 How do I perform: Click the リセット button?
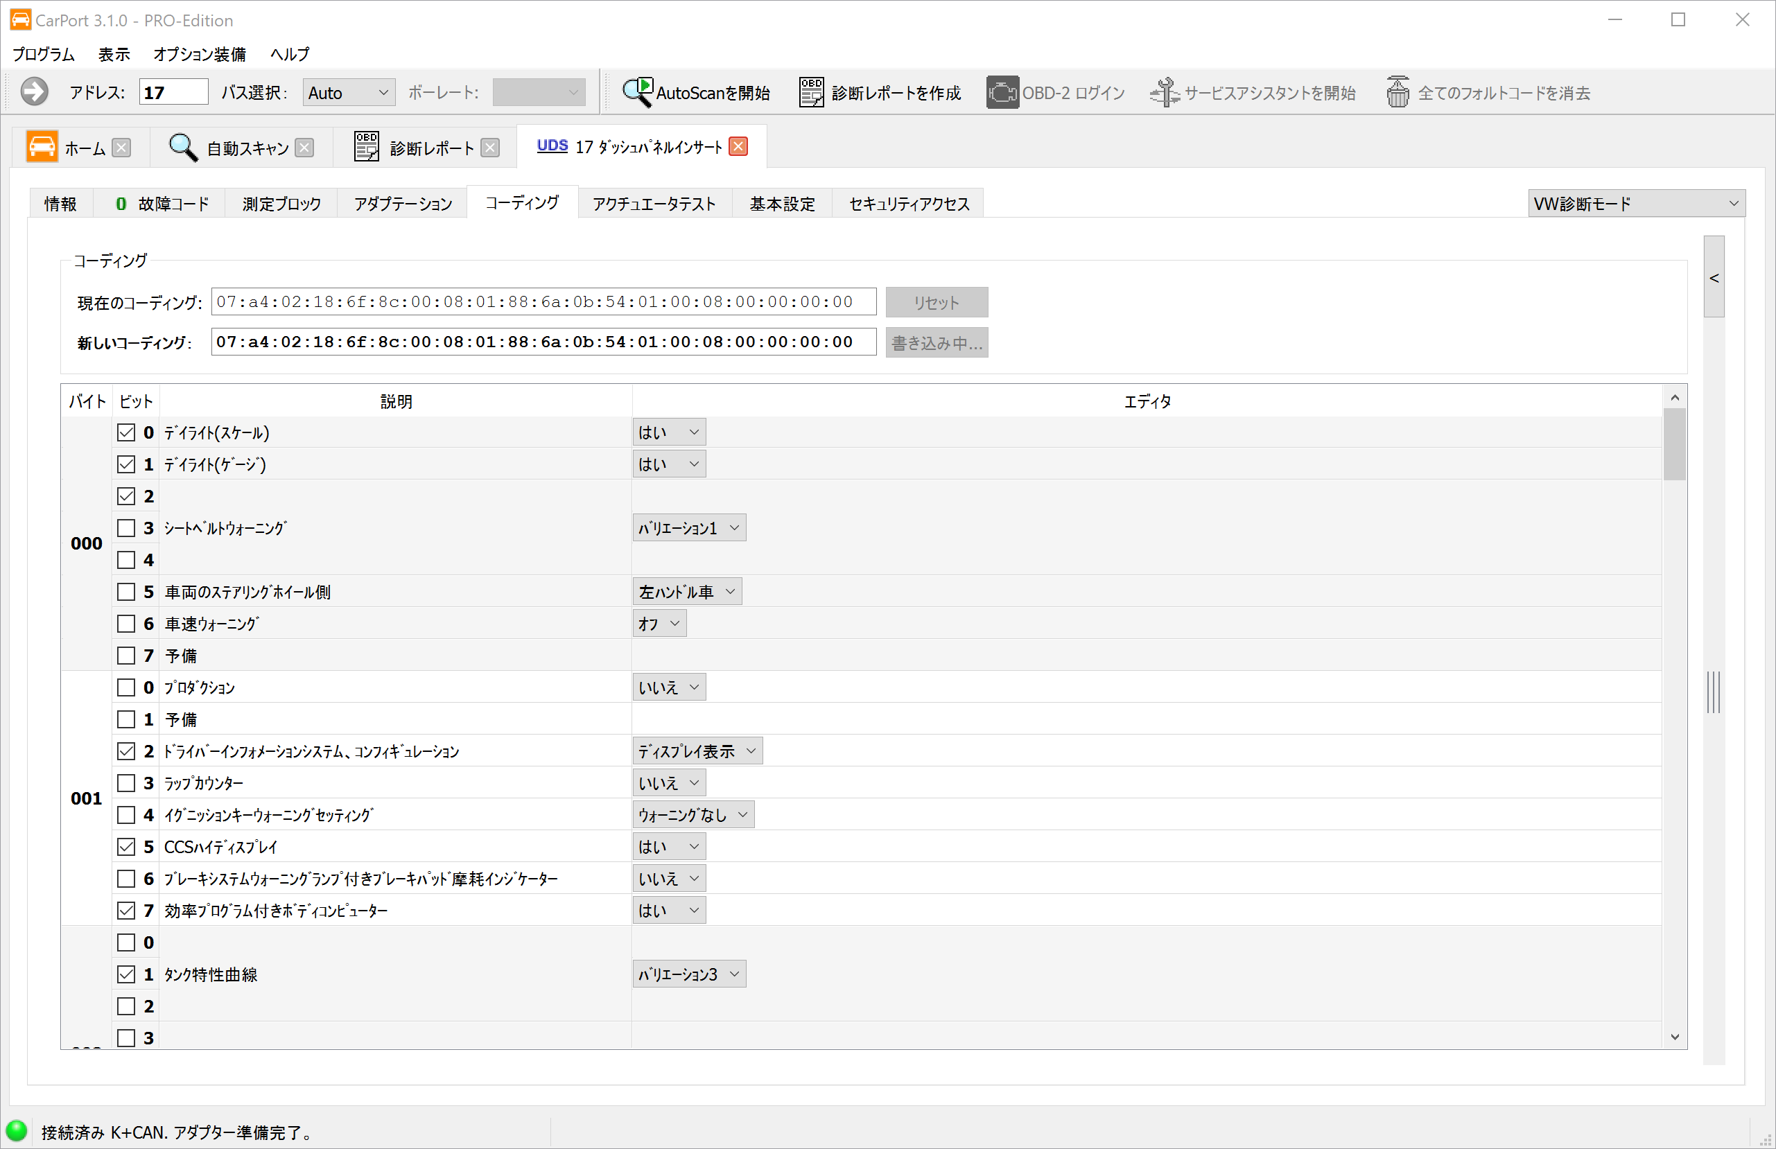click(937, 303)
